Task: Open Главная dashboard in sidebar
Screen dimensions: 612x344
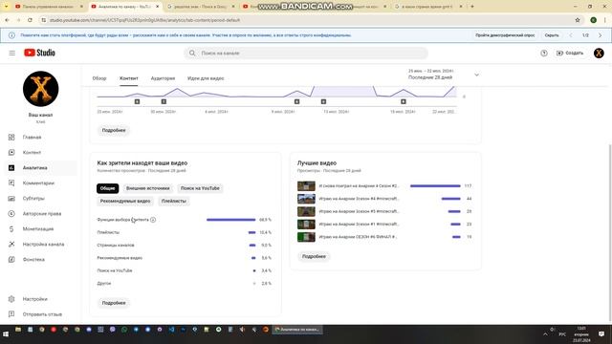Action: tap(40, 138)
